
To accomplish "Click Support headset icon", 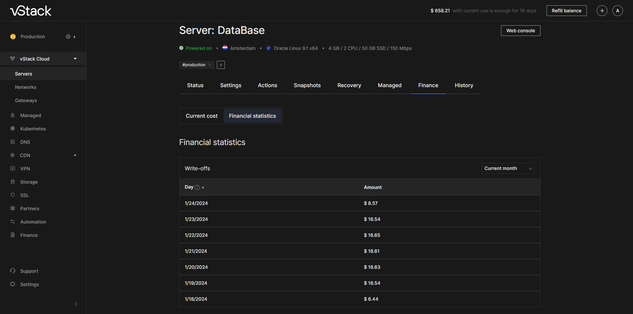I will click(13, 271).
